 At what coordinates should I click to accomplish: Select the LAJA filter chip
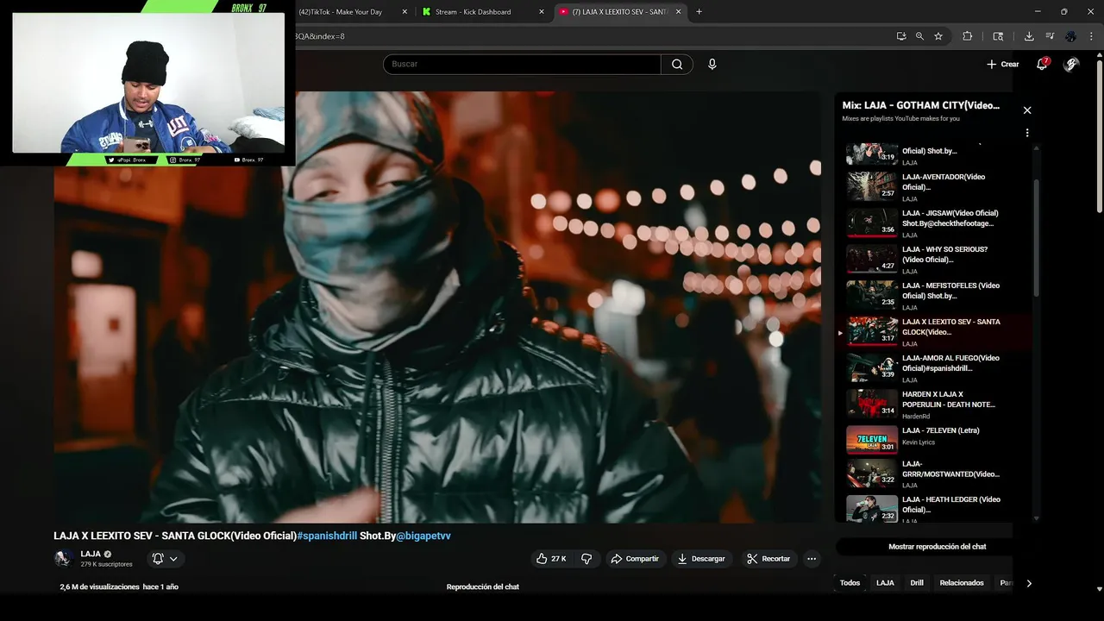[x=885, y=583]
